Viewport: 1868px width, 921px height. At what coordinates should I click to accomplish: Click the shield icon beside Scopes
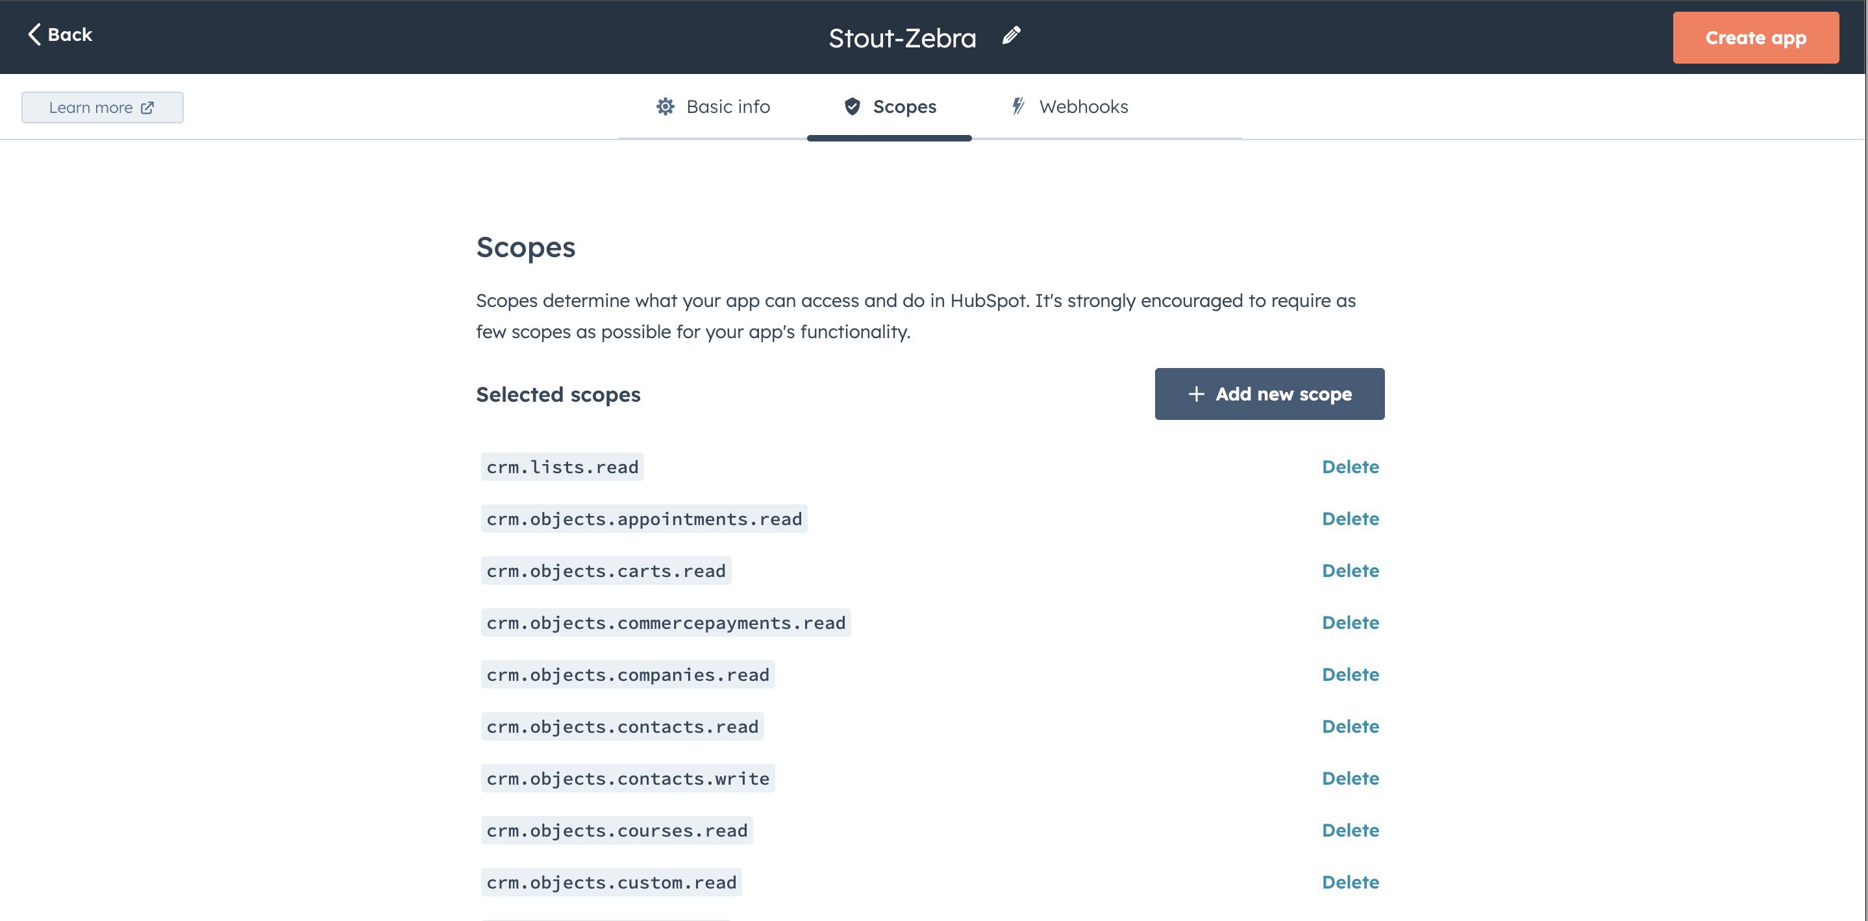852,106
